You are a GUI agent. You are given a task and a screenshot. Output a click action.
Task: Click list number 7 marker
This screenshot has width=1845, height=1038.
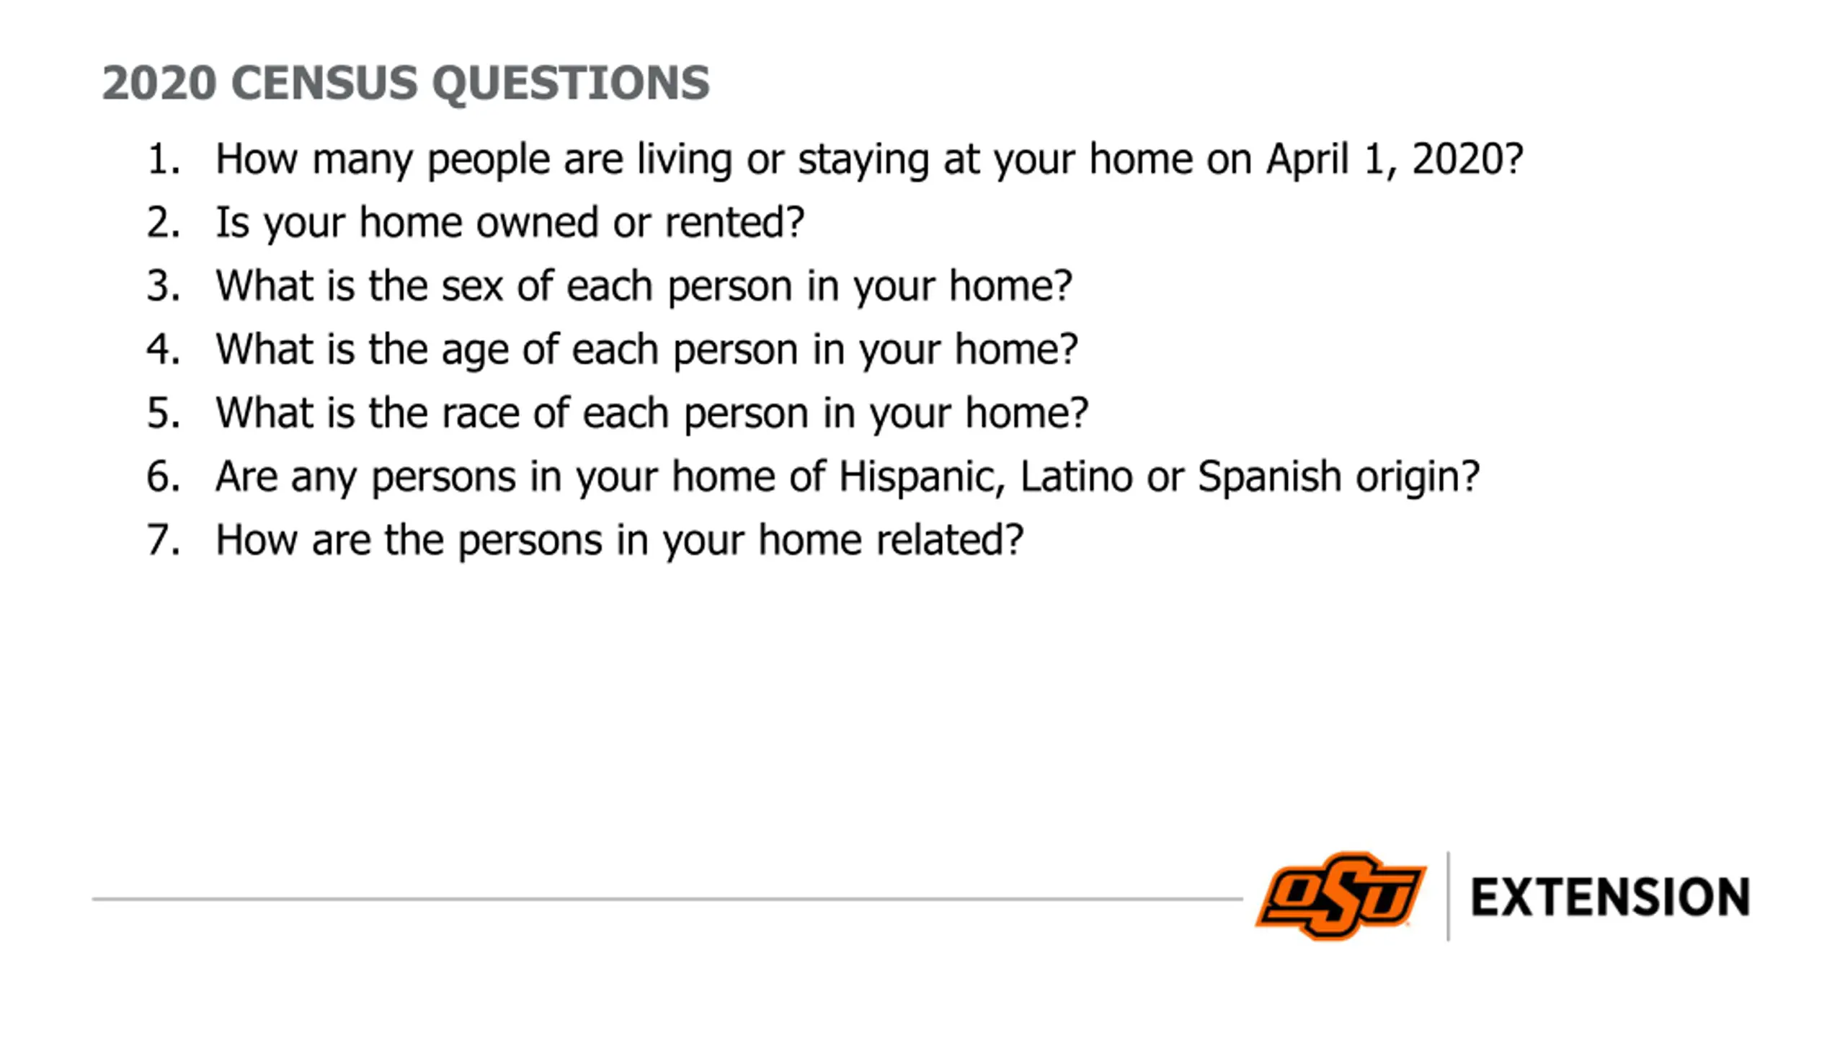[x=164, y=539]
